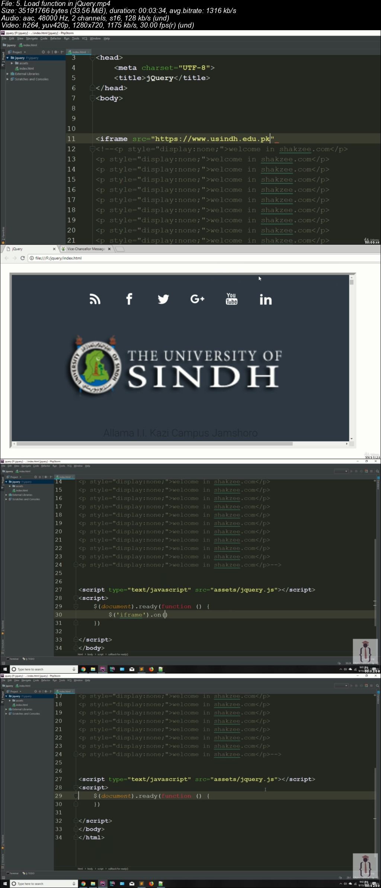Select index.html editor tab in the 00:00:44 frame
The height and width of the screenshot is (888, 381).
coord(79,52)
